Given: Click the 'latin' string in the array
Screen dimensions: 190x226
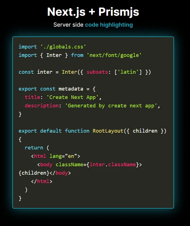Looking at the screenshot, I should point(128,72).
